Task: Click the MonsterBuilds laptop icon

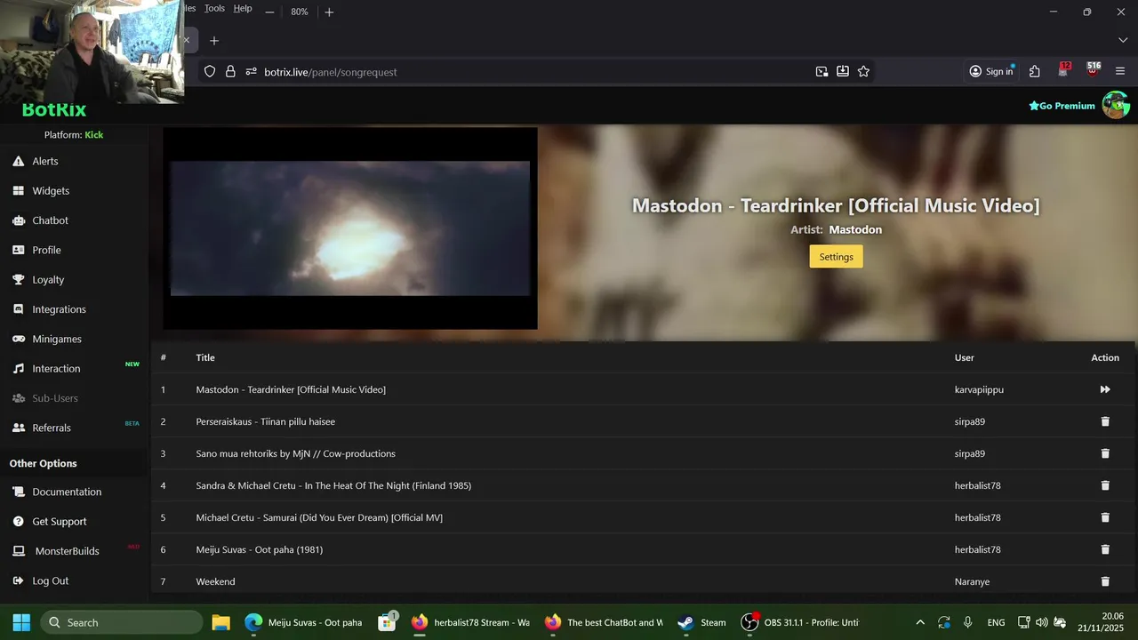Action: (18, 551)
